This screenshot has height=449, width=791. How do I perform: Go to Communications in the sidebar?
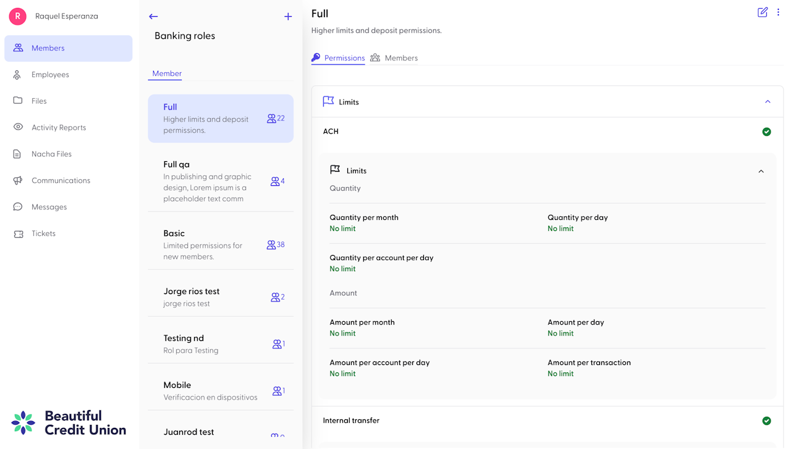(61, 180)
